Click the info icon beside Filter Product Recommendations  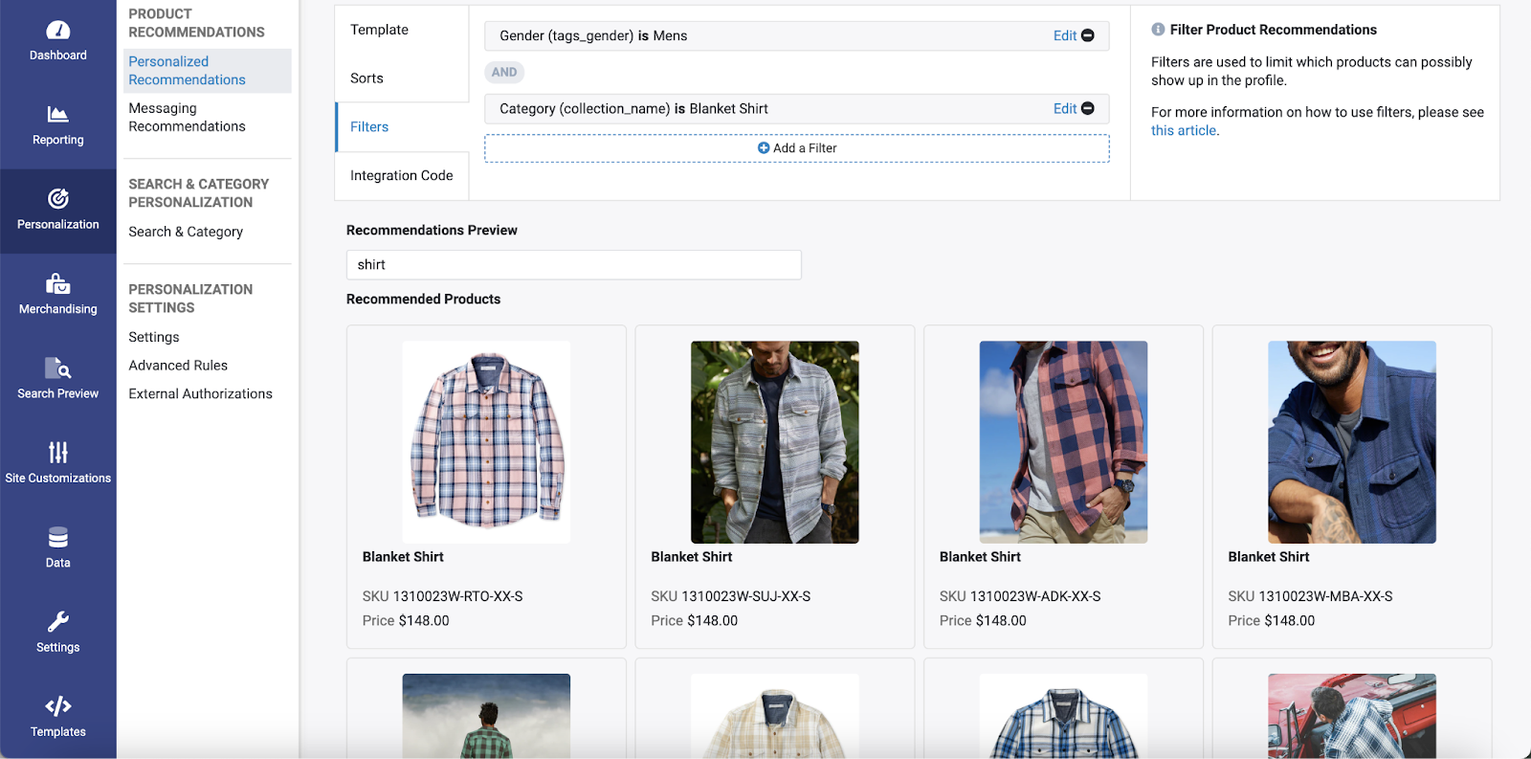click(1158, 30)
